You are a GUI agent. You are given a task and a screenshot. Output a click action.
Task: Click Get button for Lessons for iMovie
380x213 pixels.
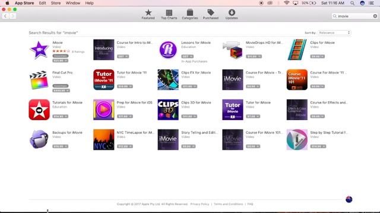click(x=188, y=57)
